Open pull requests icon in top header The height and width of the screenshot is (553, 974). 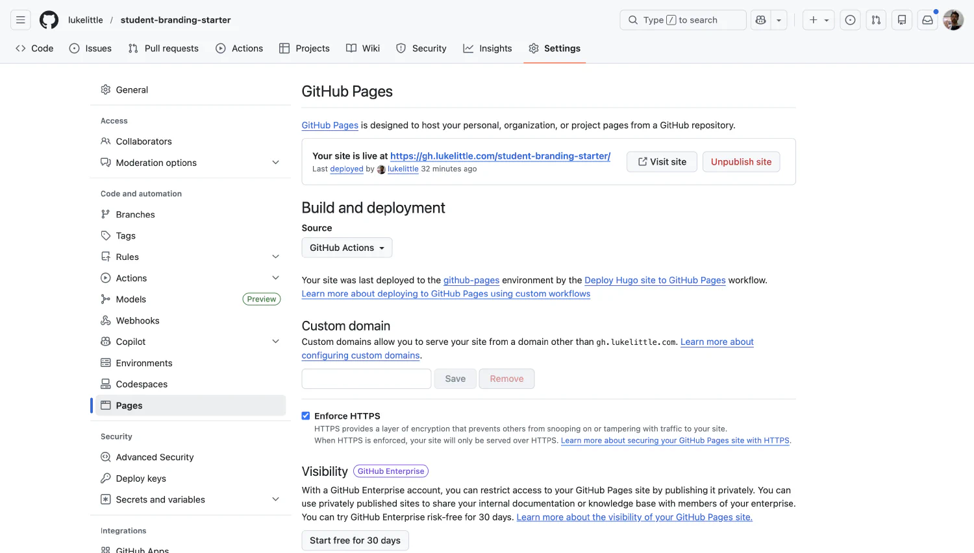coord(876,20)
